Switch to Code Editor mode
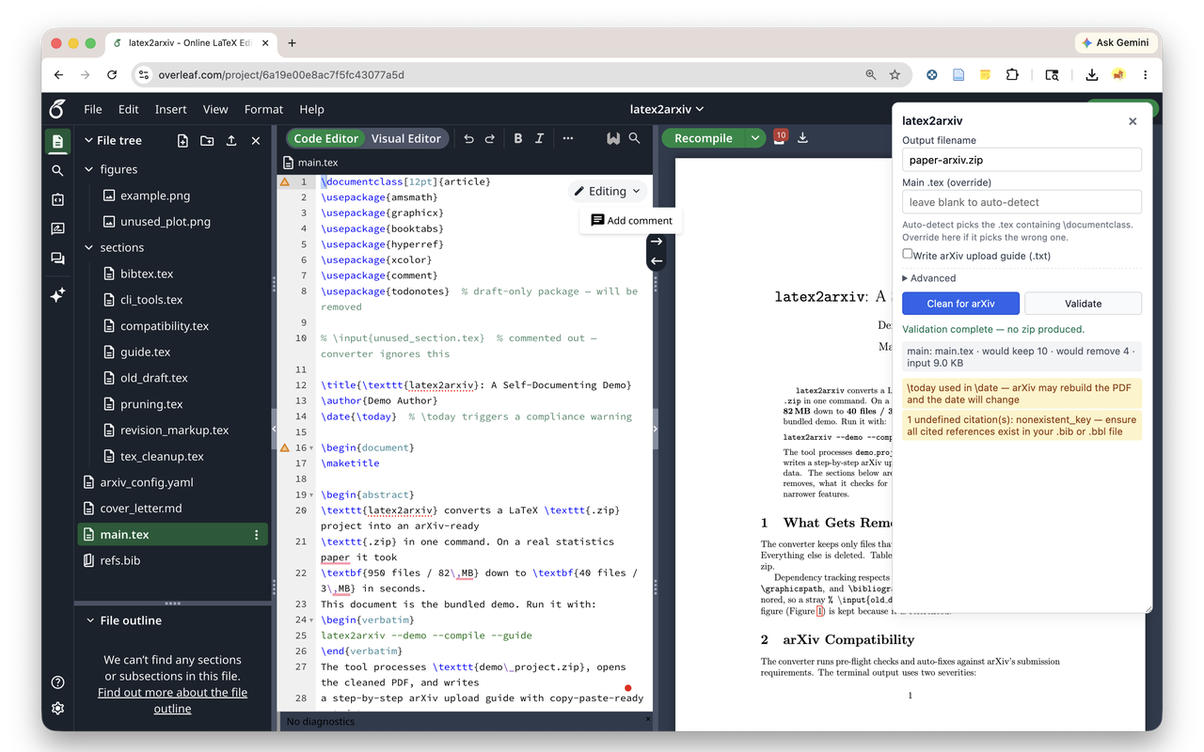Viewport: 1204px width, 752px height. pos(325,138)
